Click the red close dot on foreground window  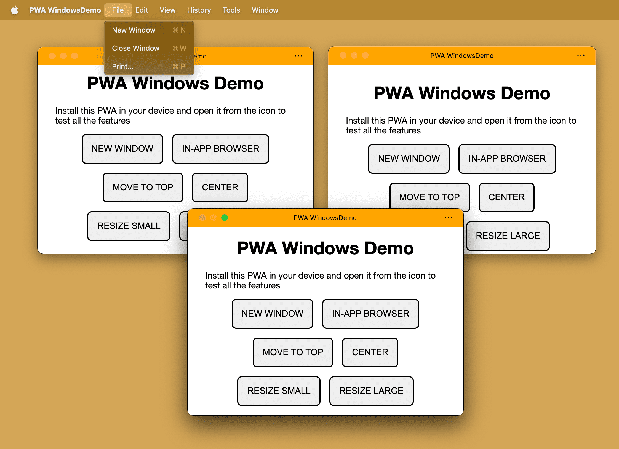coord(202,218)
